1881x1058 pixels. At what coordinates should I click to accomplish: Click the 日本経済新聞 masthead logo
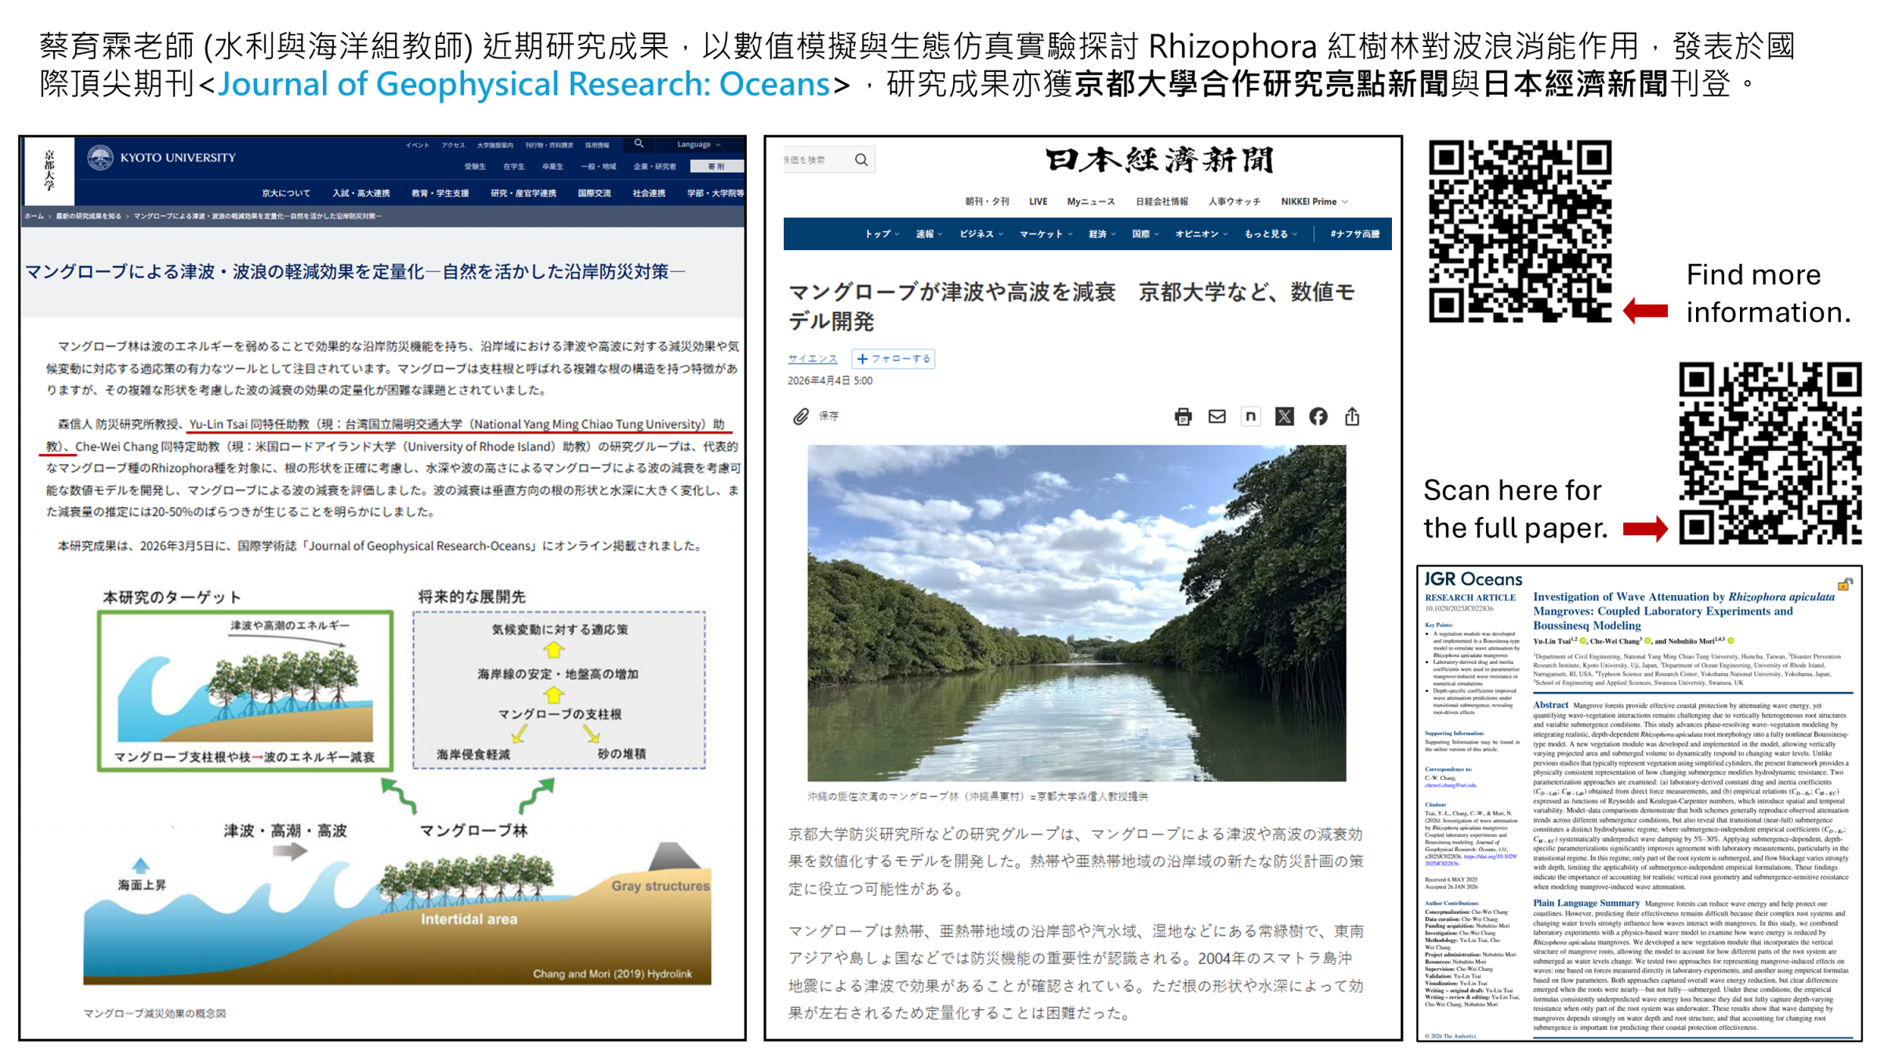(1159, 161)
